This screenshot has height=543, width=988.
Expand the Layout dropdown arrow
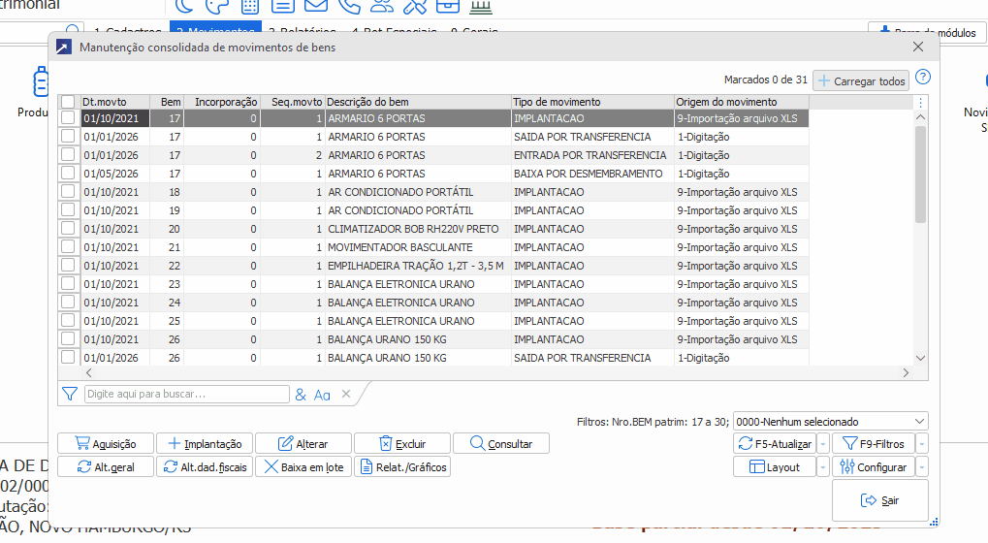823,466
